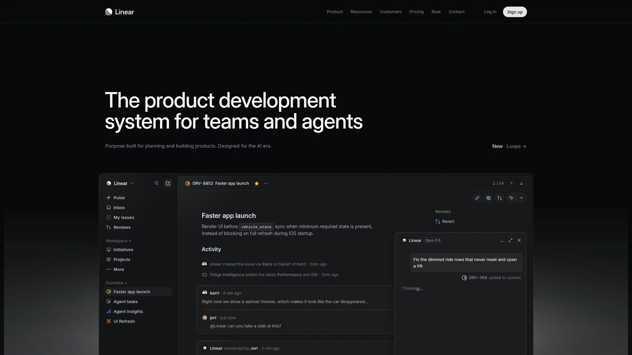This screenshot has height=355, width=632.
Task: Expand More in the Workspace section
Action: pyautogui.click(x=138, y=269)
